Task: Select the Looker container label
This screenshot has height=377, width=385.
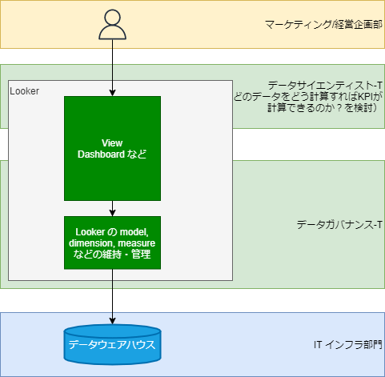Action: pos(25,91)
